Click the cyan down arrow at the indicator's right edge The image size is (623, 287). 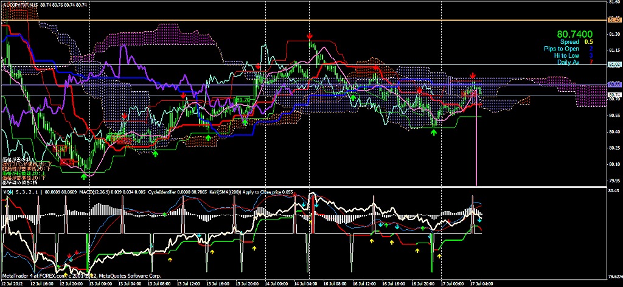click(x=481, y=219)
